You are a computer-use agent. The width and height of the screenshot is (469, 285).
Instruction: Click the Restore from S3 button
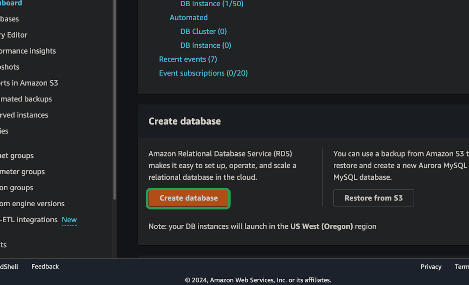[x=374, y=198]
